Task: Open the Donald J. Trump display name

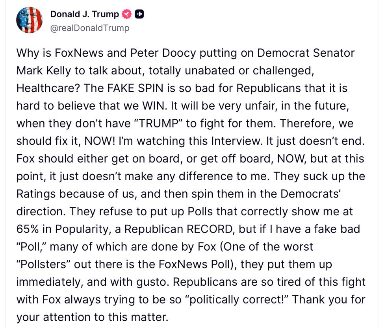Action: coord(84,14)
